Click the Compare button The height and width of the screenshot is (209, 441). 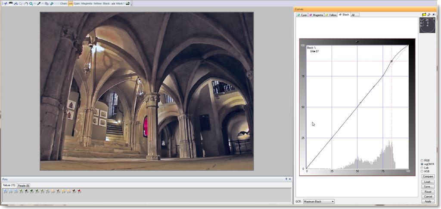(428, 176)
